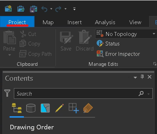Select List By Drawing Order icon

pyautogui.click(x=17, y=108)
